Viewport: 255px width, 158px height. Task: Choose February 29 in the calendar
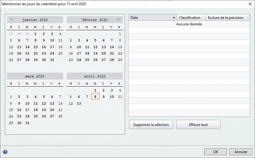point(120,60)
